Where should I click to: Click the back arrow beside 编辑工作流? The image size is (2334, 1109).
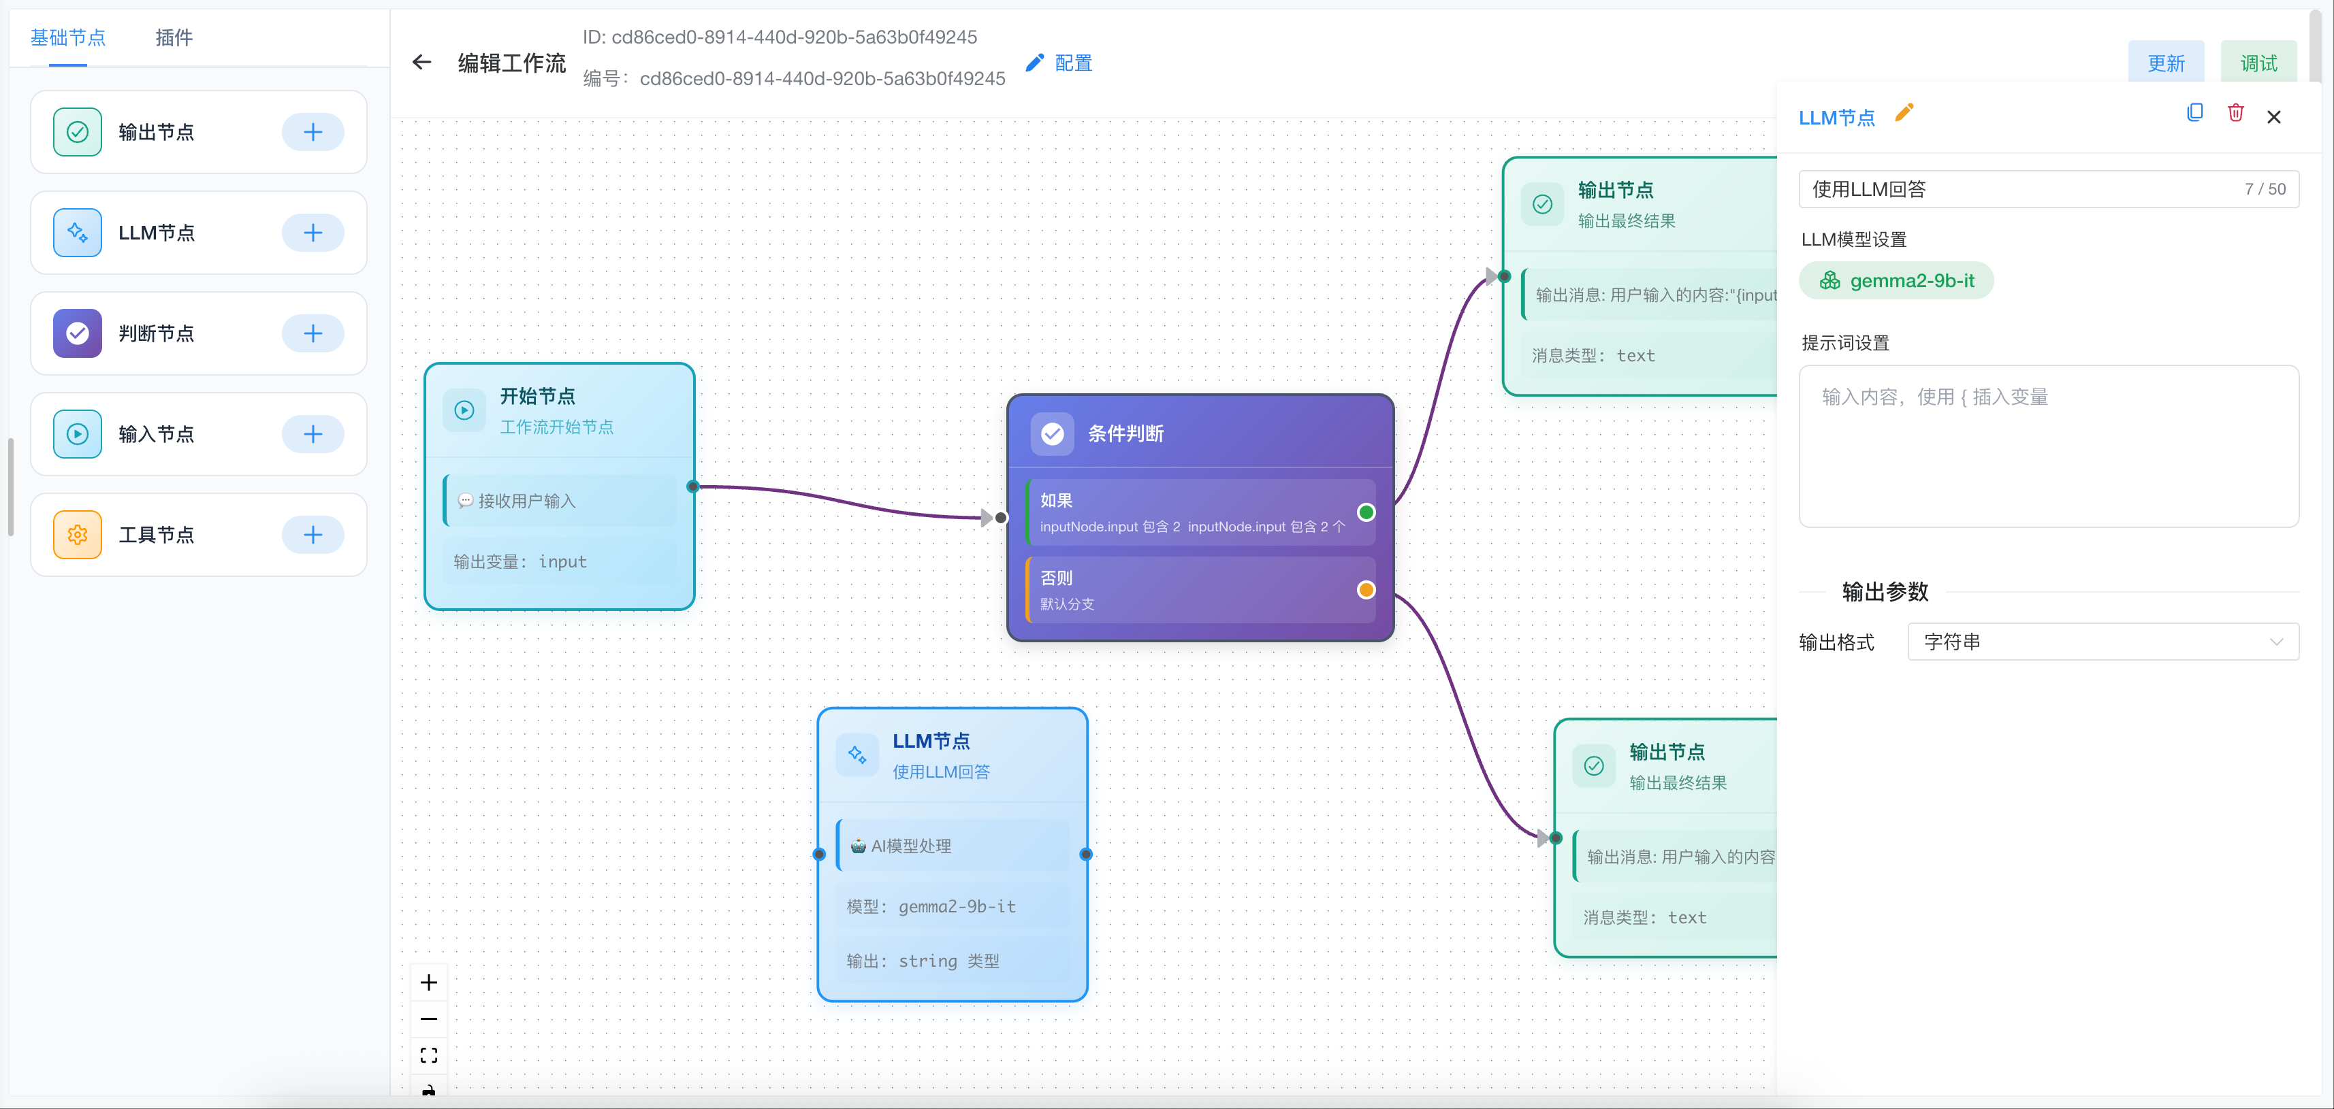coord(421,63)
